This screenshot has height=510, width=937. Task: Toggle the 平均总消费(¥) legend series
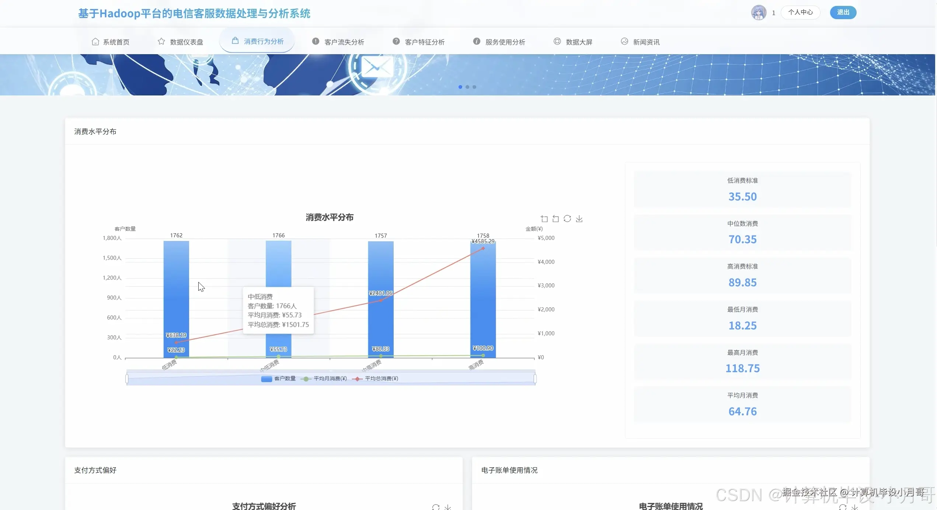(376, 378)
